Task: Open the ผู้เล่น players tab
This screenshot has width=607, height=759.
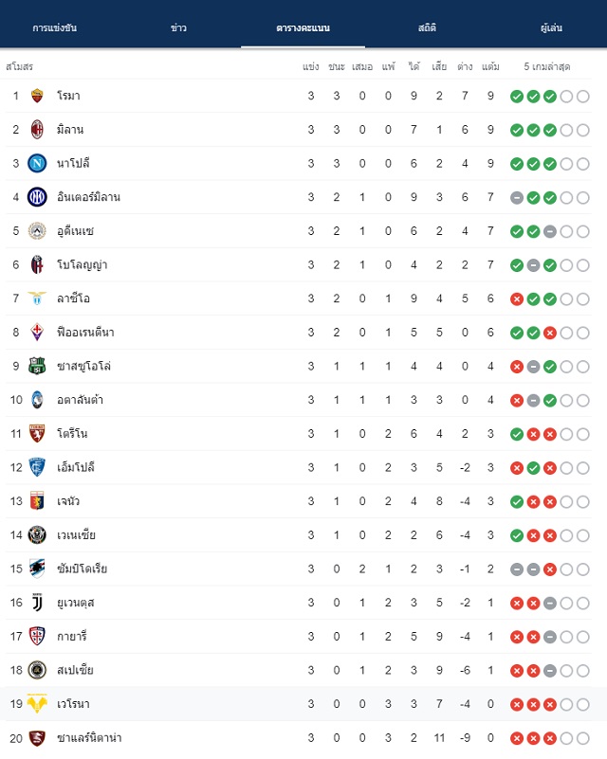Action: (x=551, y=27)
